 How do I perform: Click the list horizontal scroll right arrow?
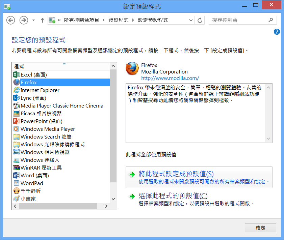coord(106,206)
